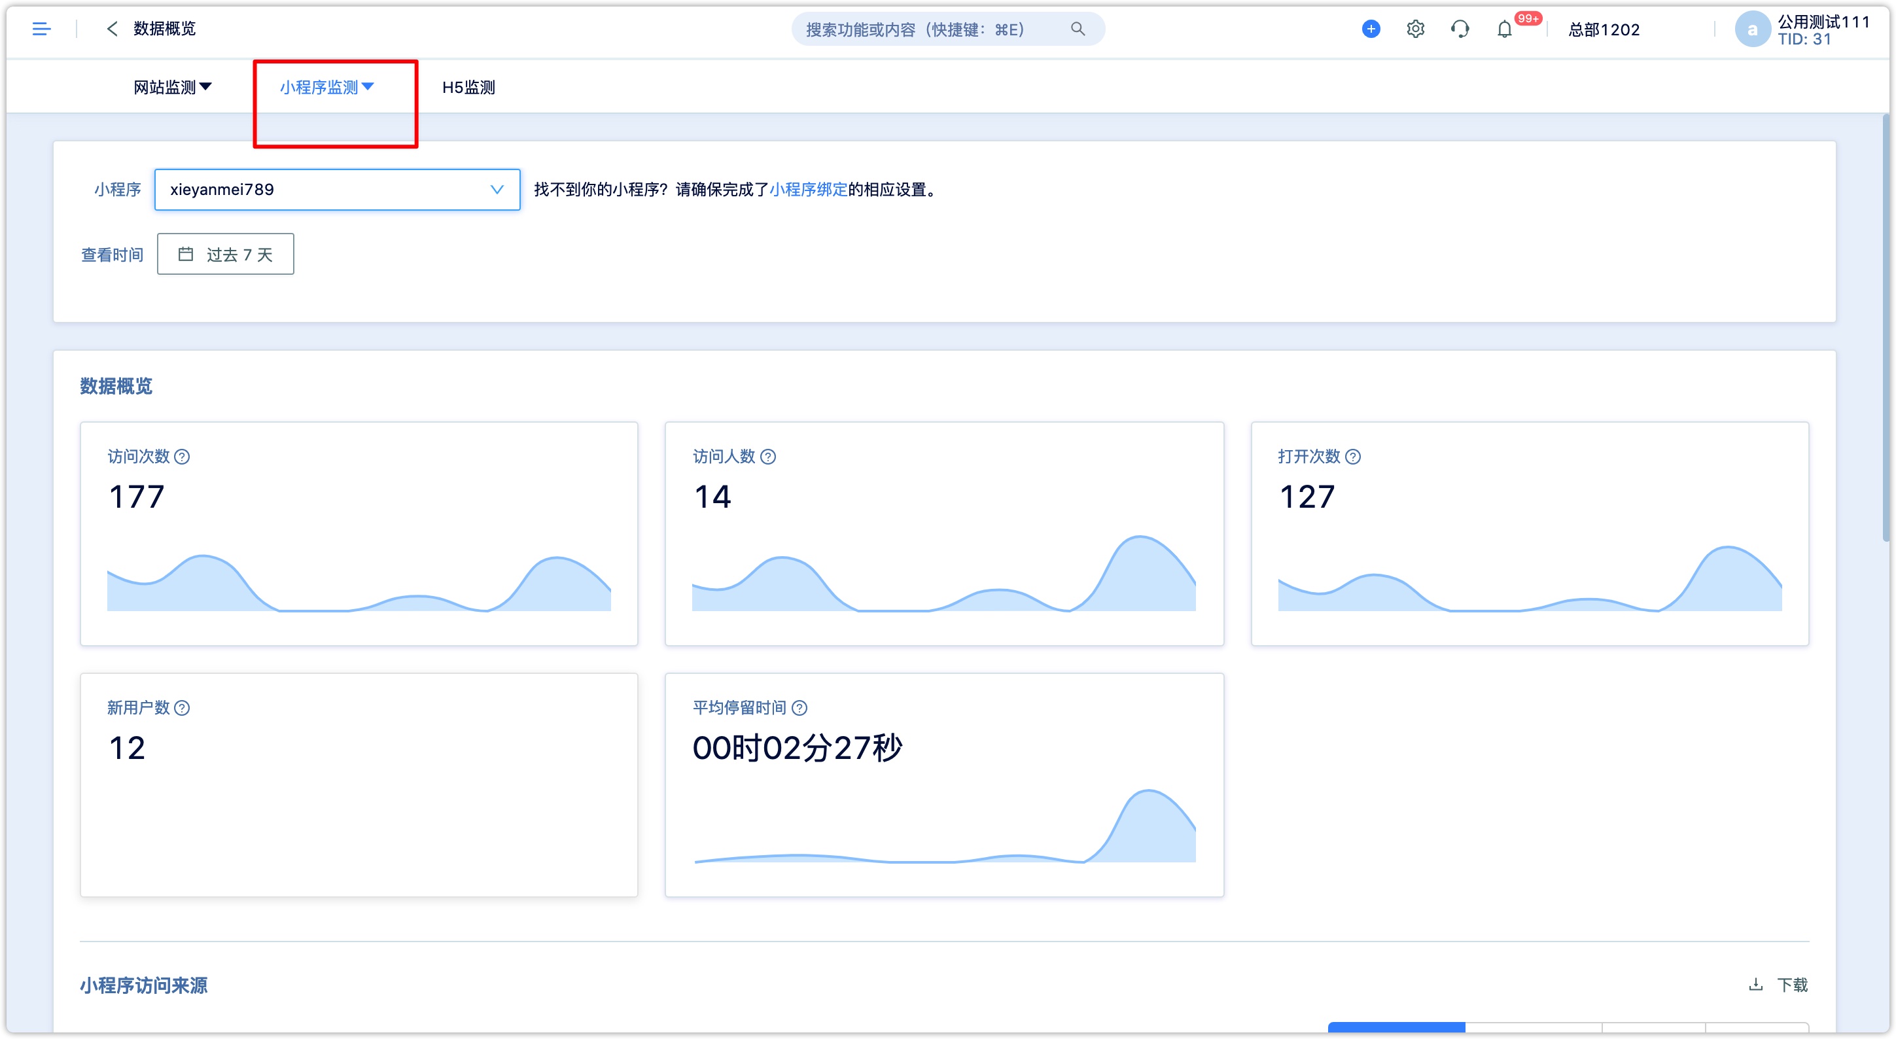Open headset support icon
Viewport: 1896px width, 1039px height.
click(1460, 29)
